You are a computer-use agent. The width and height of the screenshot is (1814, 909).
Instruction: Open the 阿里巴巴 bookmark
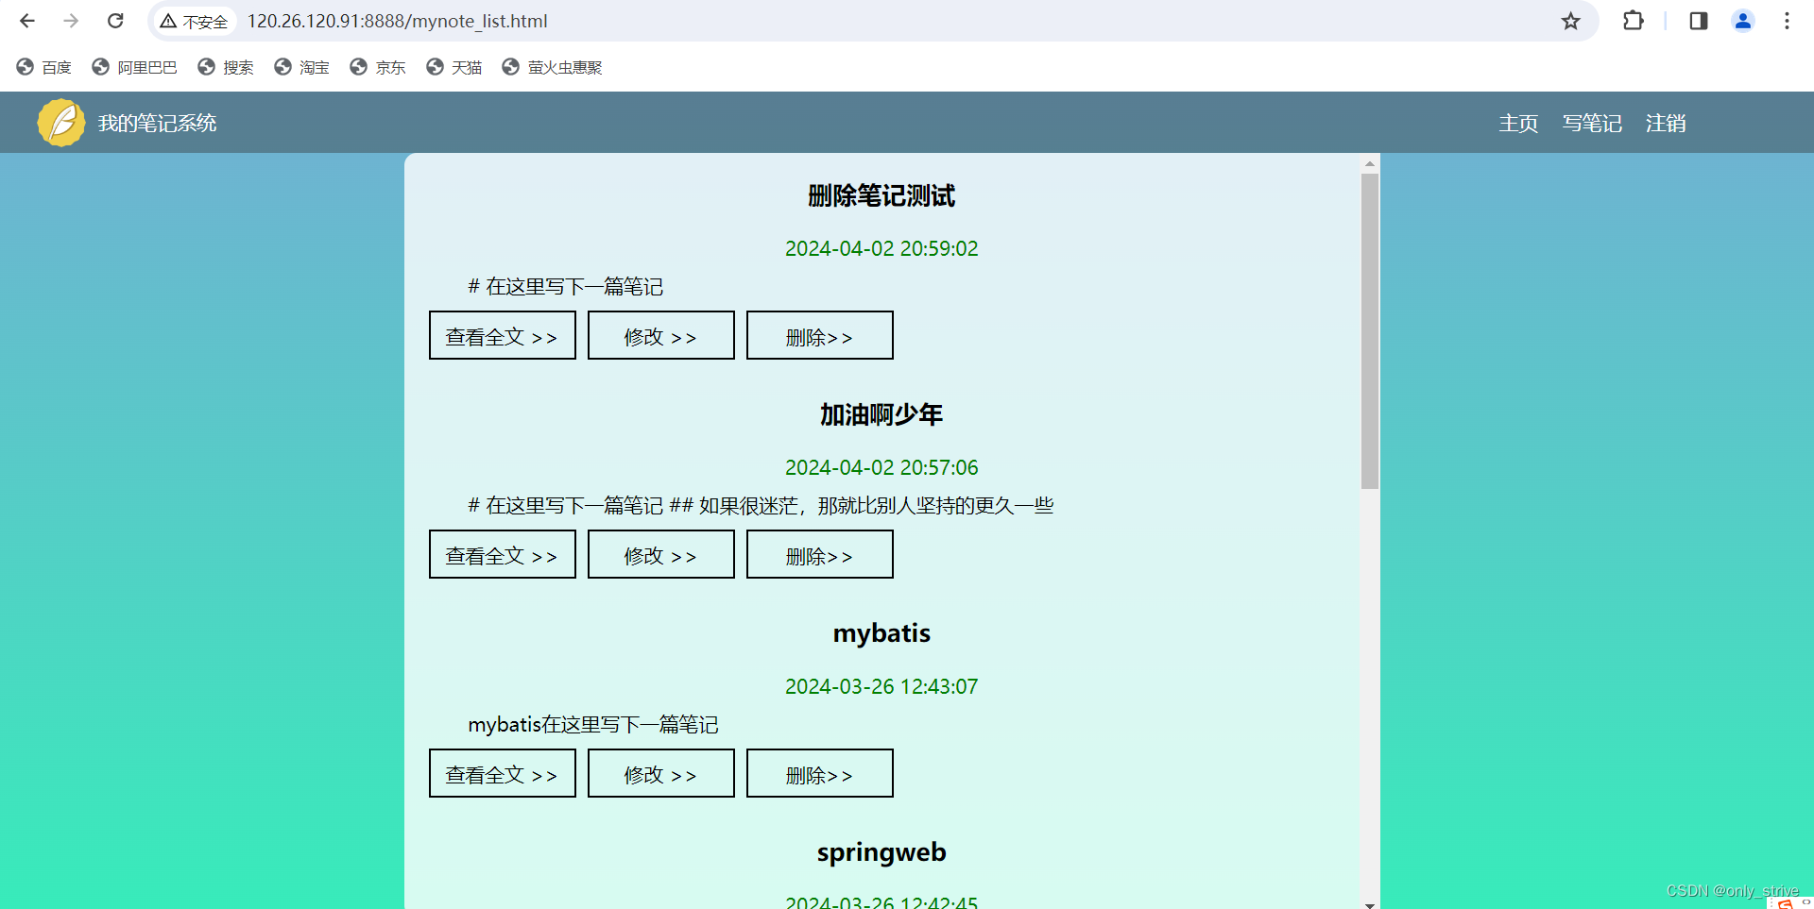click(134, 67)
